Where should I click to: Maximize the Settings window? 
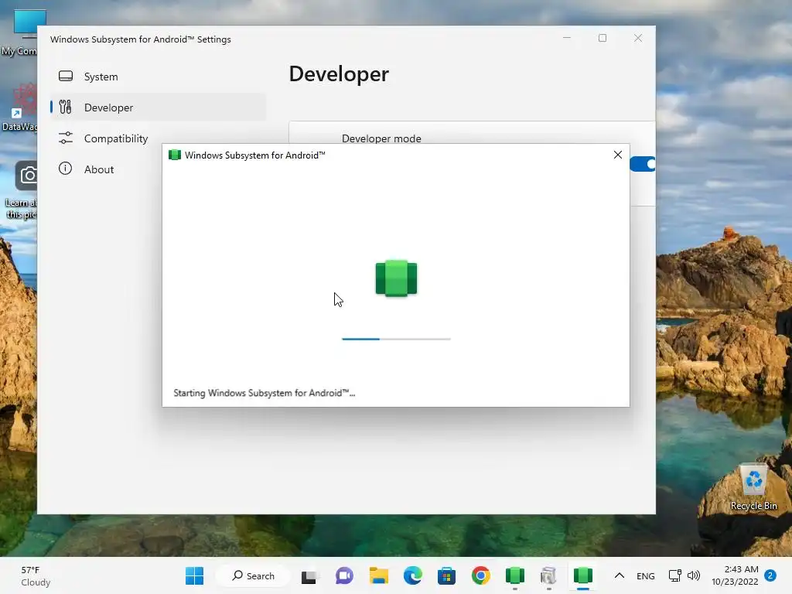point(603,38)
